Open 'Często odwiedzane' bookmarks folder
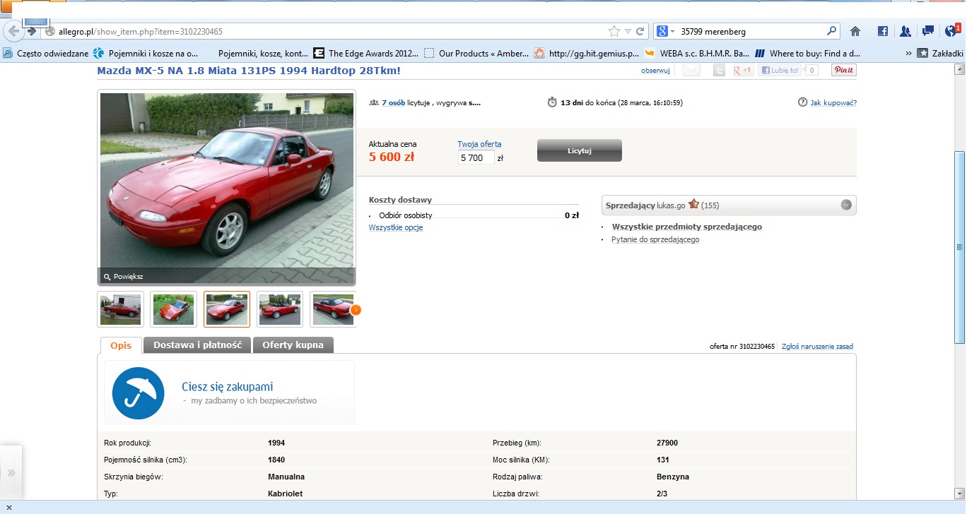 tap(46, 53)
